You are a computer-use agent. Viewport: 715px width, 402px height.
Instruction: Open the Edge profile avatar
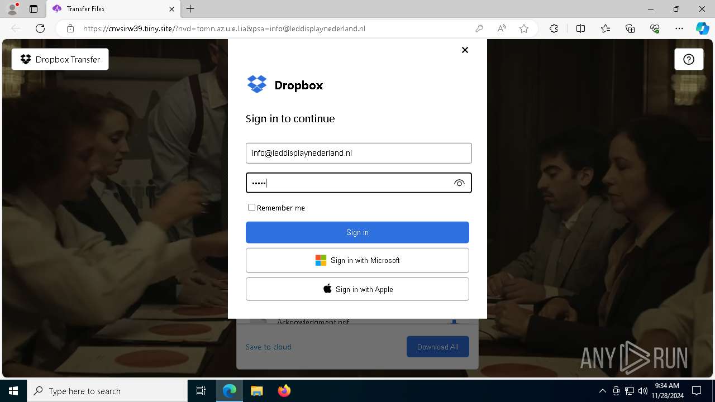(12, 9)
